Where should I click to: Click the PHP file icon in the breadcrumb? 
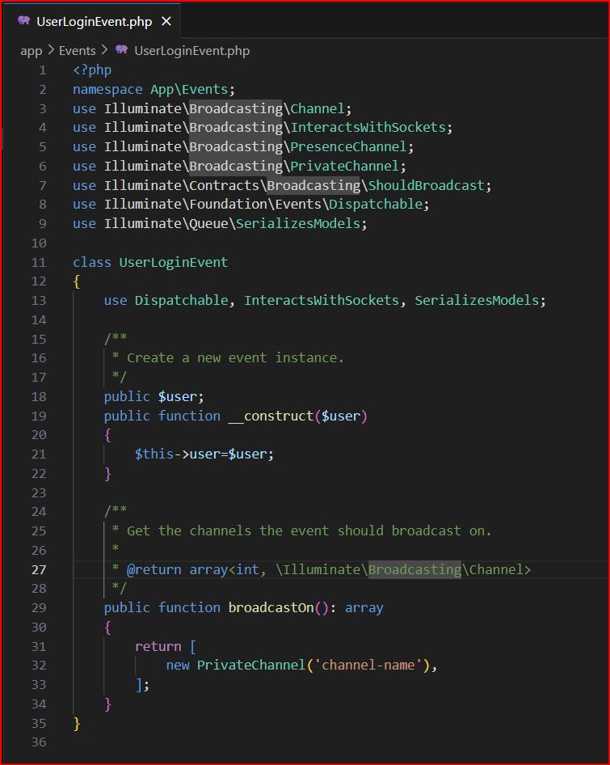click(122, 50)
